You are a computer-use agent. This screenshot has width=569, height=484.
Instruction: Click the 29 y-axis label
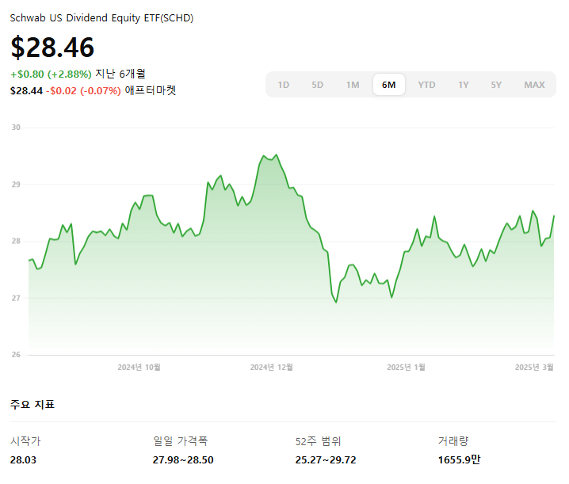point(16,185)
